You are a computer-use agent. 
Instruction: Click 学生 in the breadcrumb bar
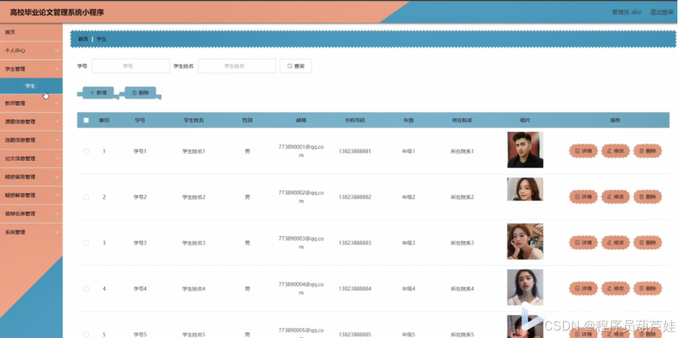102,39
